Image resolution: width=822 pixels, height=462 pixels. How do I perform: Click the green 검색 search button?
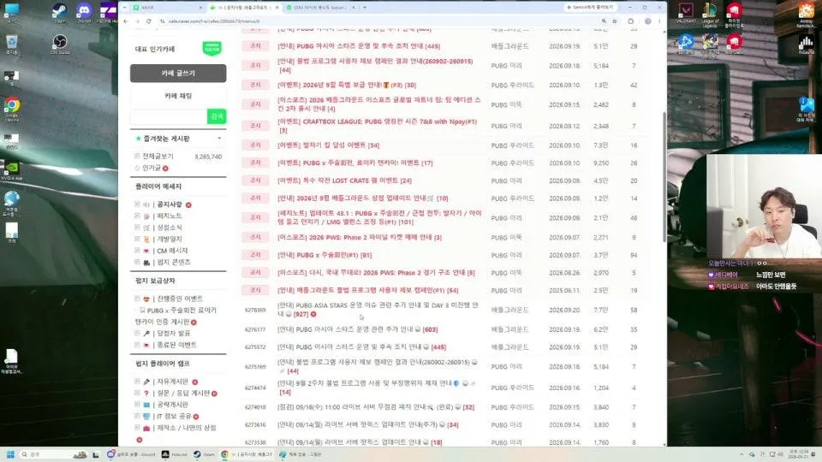(217, 116)
